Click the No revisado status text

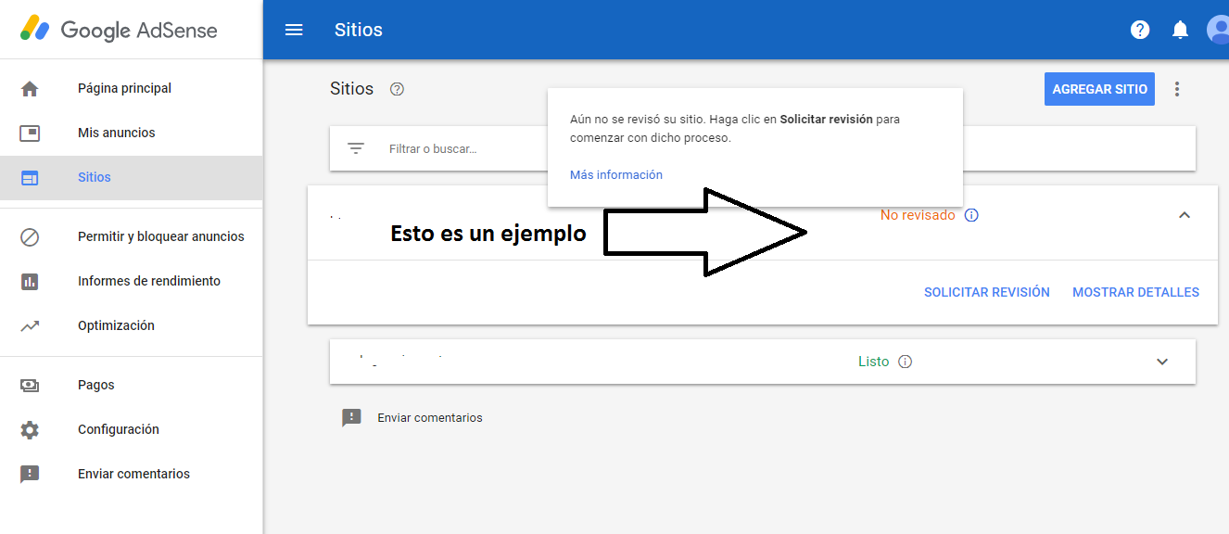point(918,215)
